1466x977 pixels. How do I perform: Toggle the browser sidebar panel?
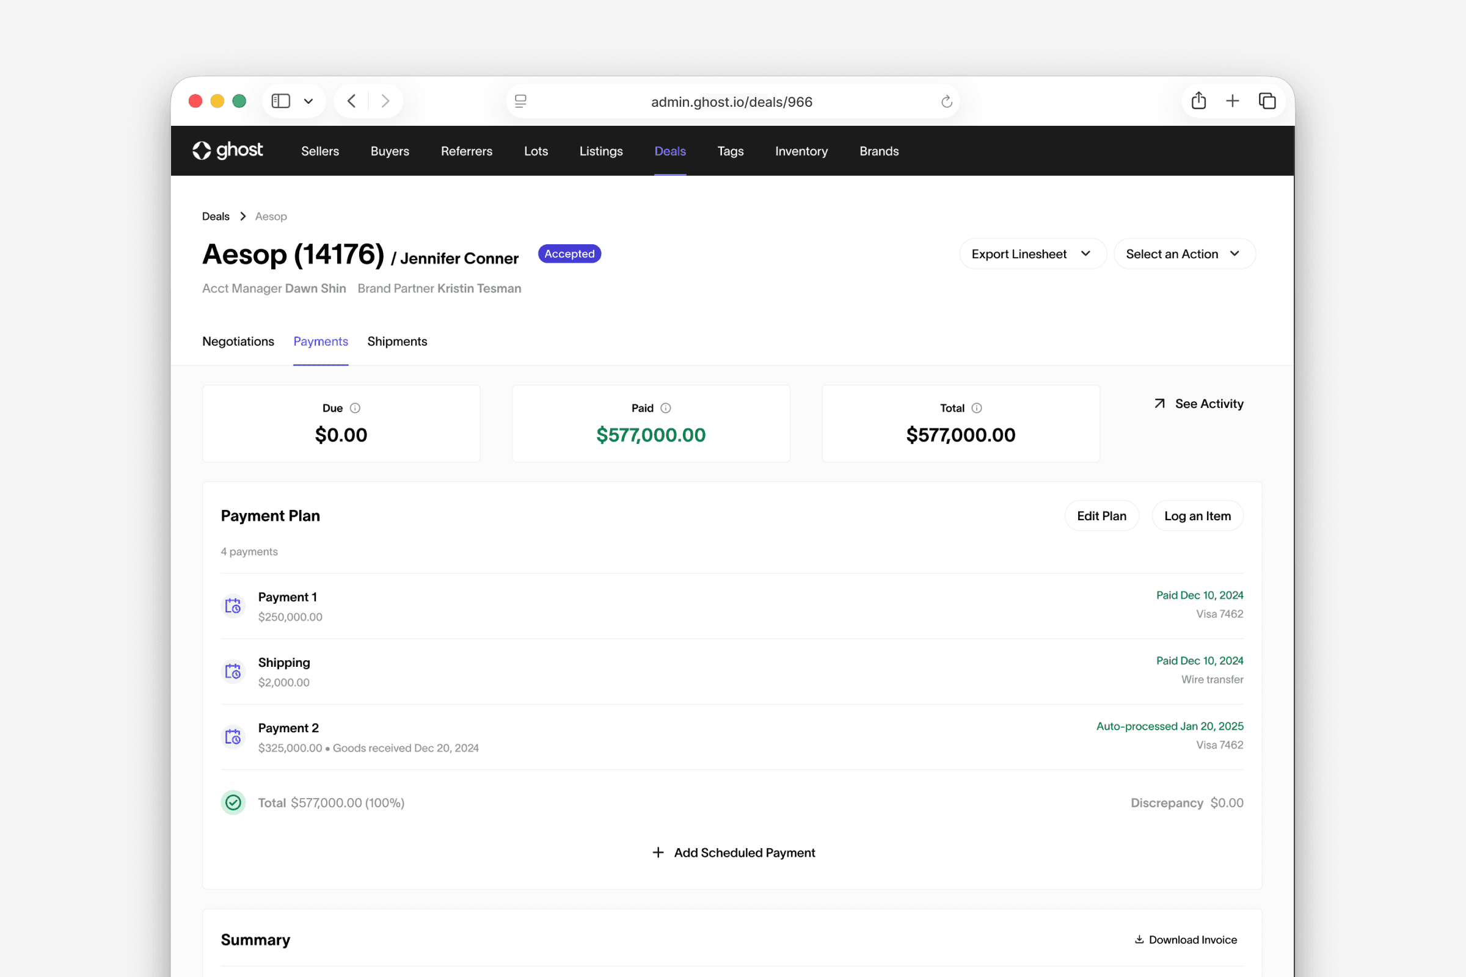click(x=281, y=101)
